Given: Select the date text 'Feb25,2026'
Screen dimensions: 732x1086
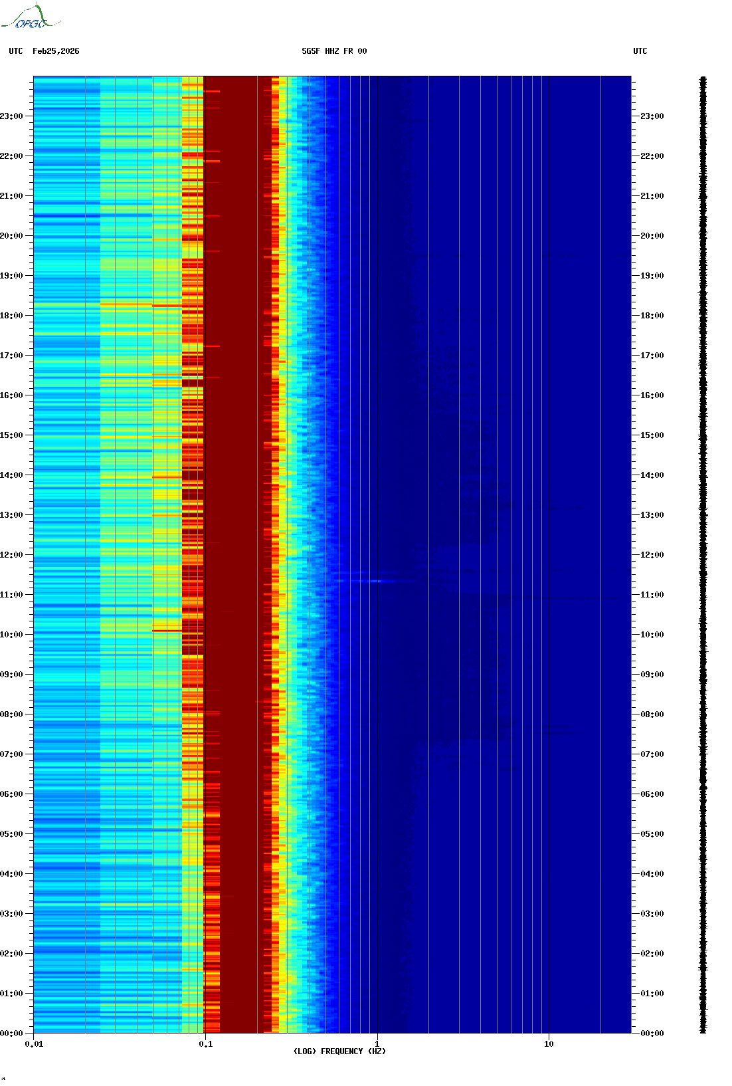Looking at the screenshot, I should 56,51.
